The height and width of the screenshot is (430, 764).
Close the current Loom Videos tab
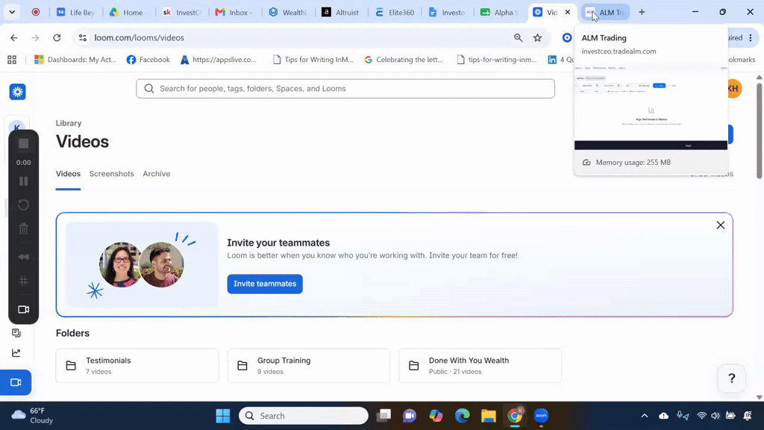point(568,12)
